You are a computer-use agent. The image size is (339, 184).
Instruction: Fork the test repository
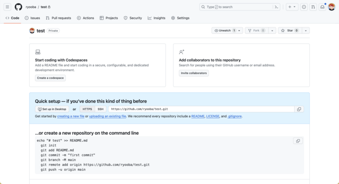(257, 30)
